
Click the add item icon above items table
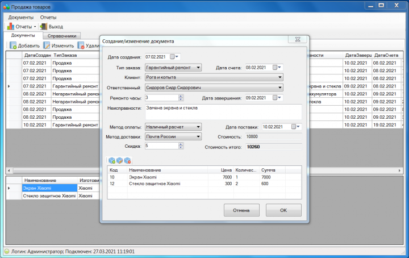(112, 160)
